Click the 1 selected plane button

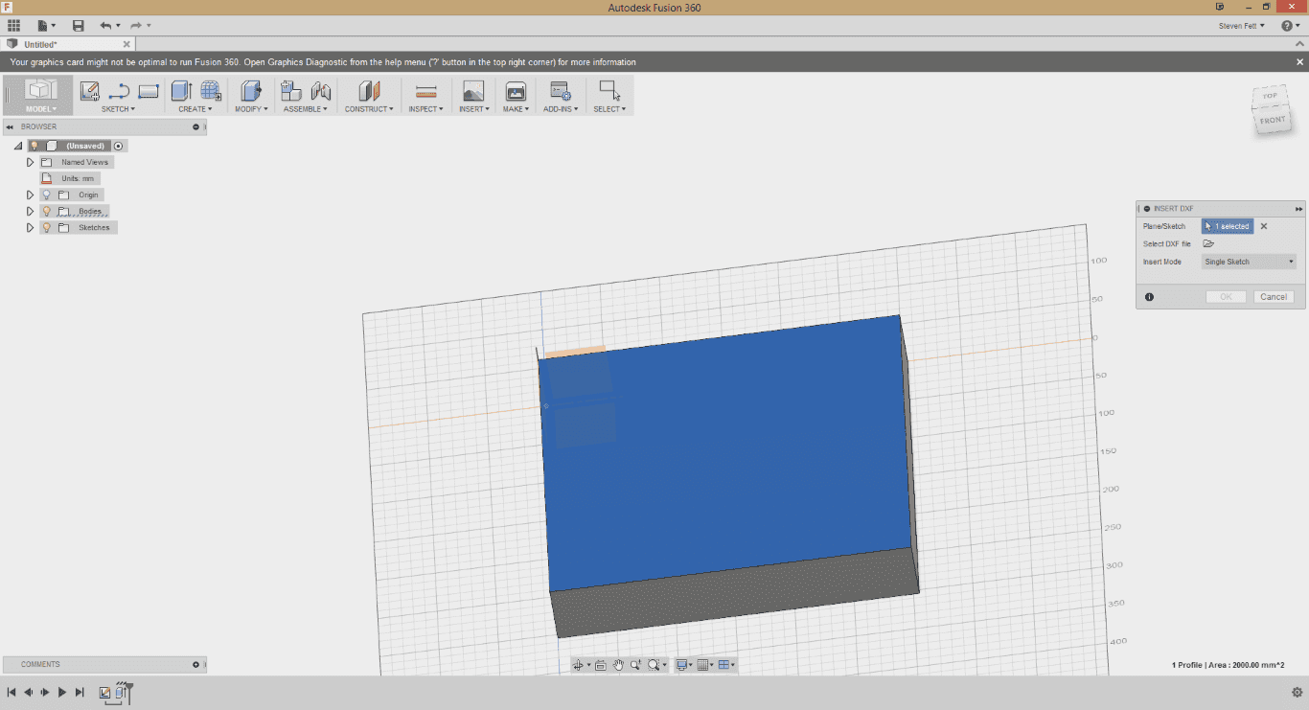[x=1228, y=226]
